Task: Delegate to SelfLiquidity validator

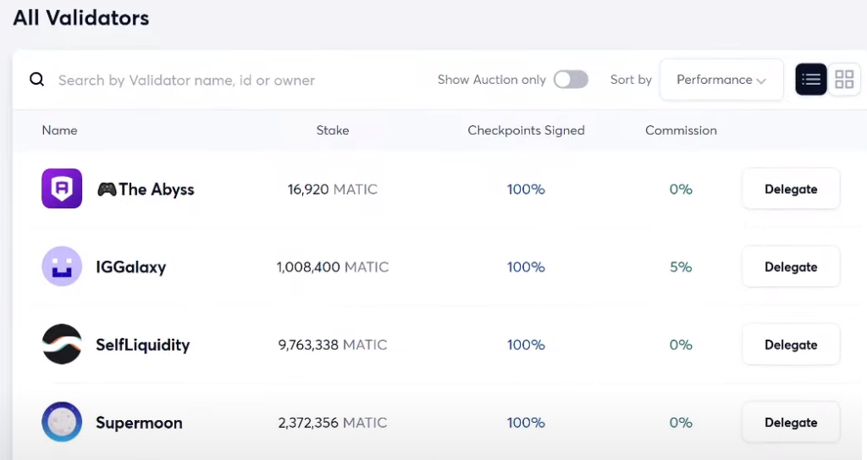Action: click(791, 344)
